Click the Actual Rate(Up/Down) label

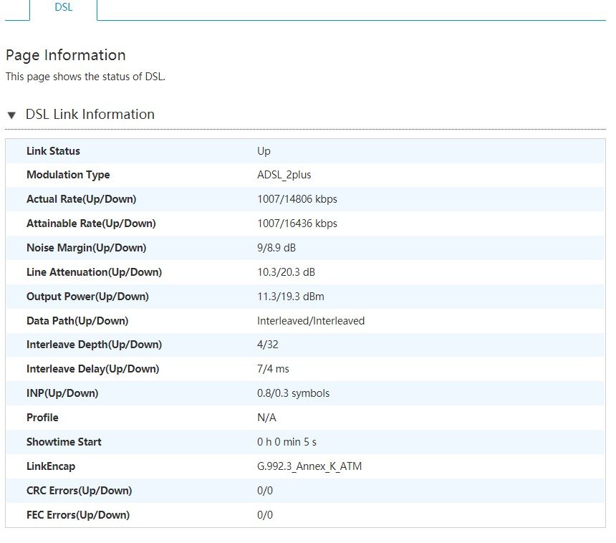tap(82, 199)
